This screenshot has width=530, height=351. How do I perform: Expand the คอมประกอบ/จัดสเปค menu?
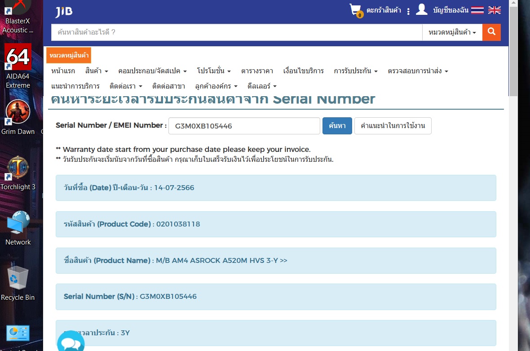pos(152,71)
